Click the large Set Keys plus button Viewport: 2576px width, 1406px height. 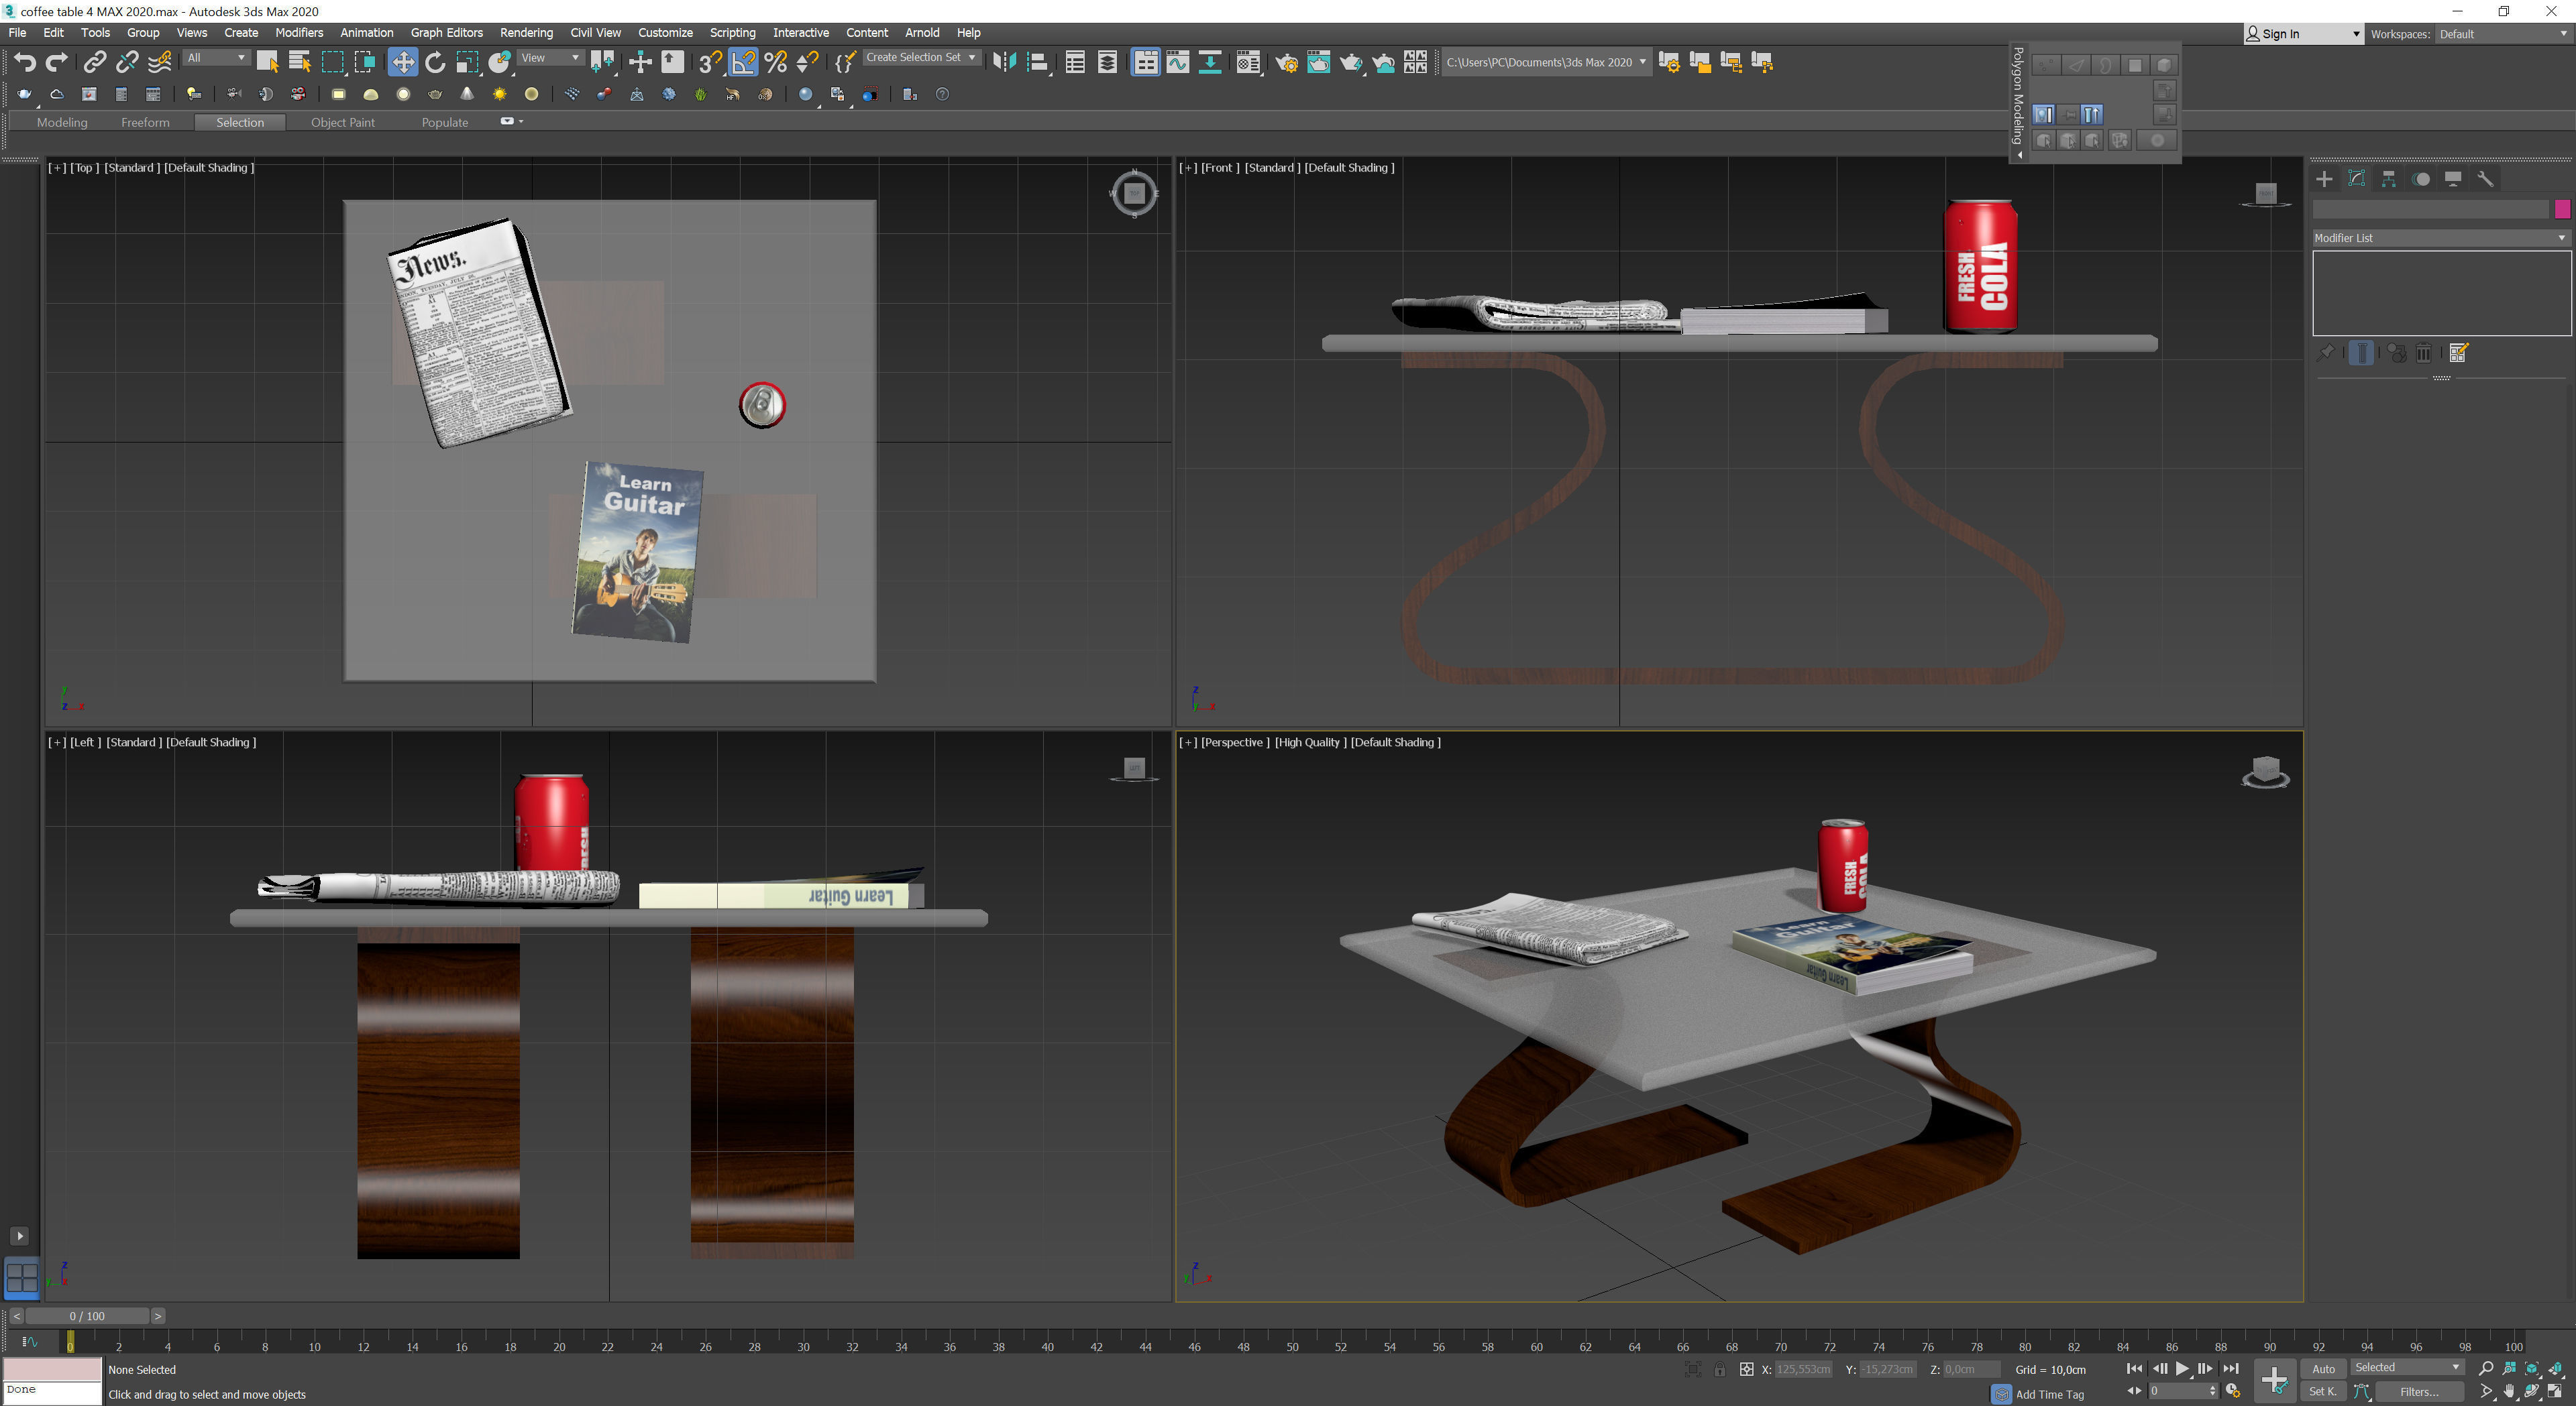click(2274, 1380)
